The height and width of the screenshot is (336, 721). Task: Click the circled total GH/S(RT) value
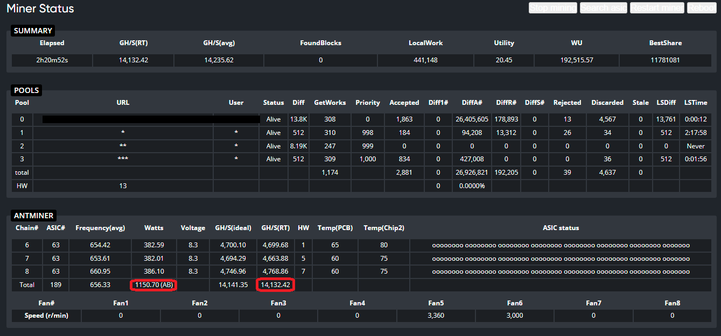click(x=276, y=284)
